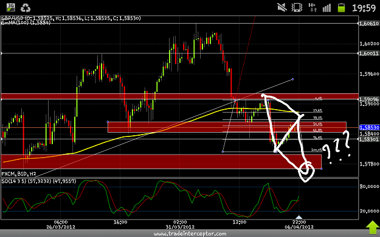The image size is (380, 237).
Task: Tap the 1,58301 price line label
Action: [369, 139]
